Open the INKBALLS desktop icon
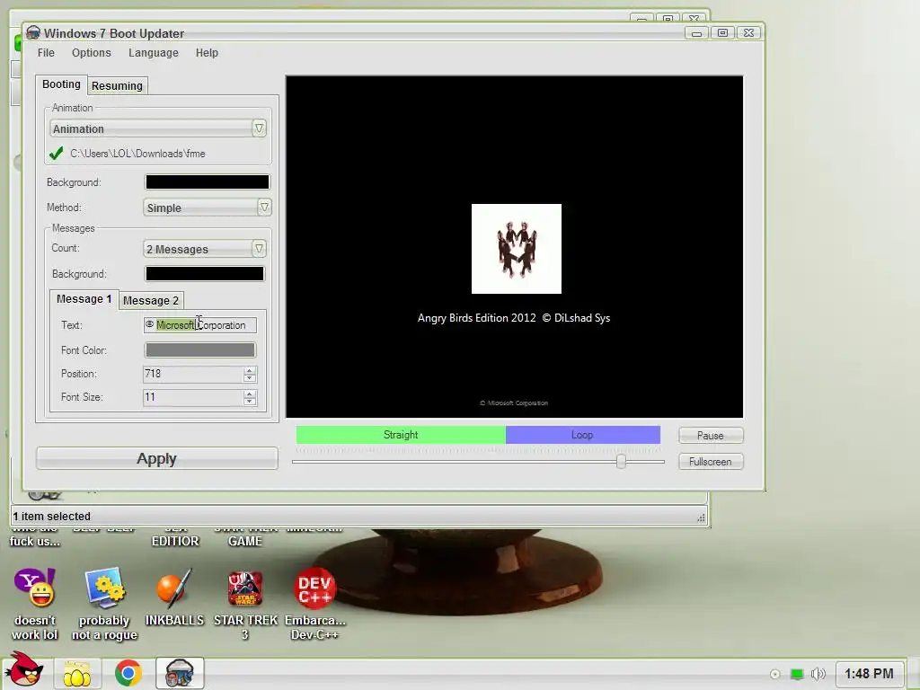The width and height of the screenshot is (920, 690). click(174, 597)
